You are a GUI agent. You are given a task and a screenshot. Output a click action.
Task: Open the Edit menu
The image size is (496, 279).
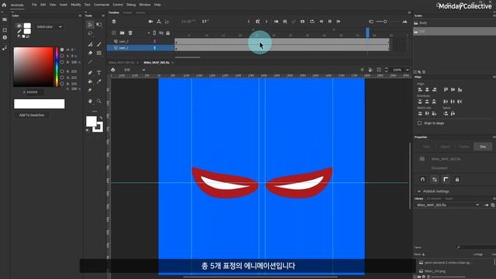click(x=43, y=5)
